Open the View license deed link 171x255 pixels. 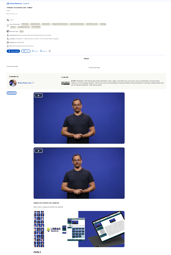(95, 85)
